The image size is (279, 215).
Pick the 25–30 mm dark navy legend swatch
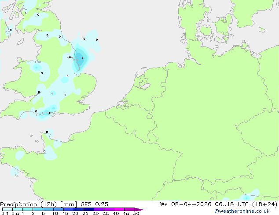click(89, 209)
